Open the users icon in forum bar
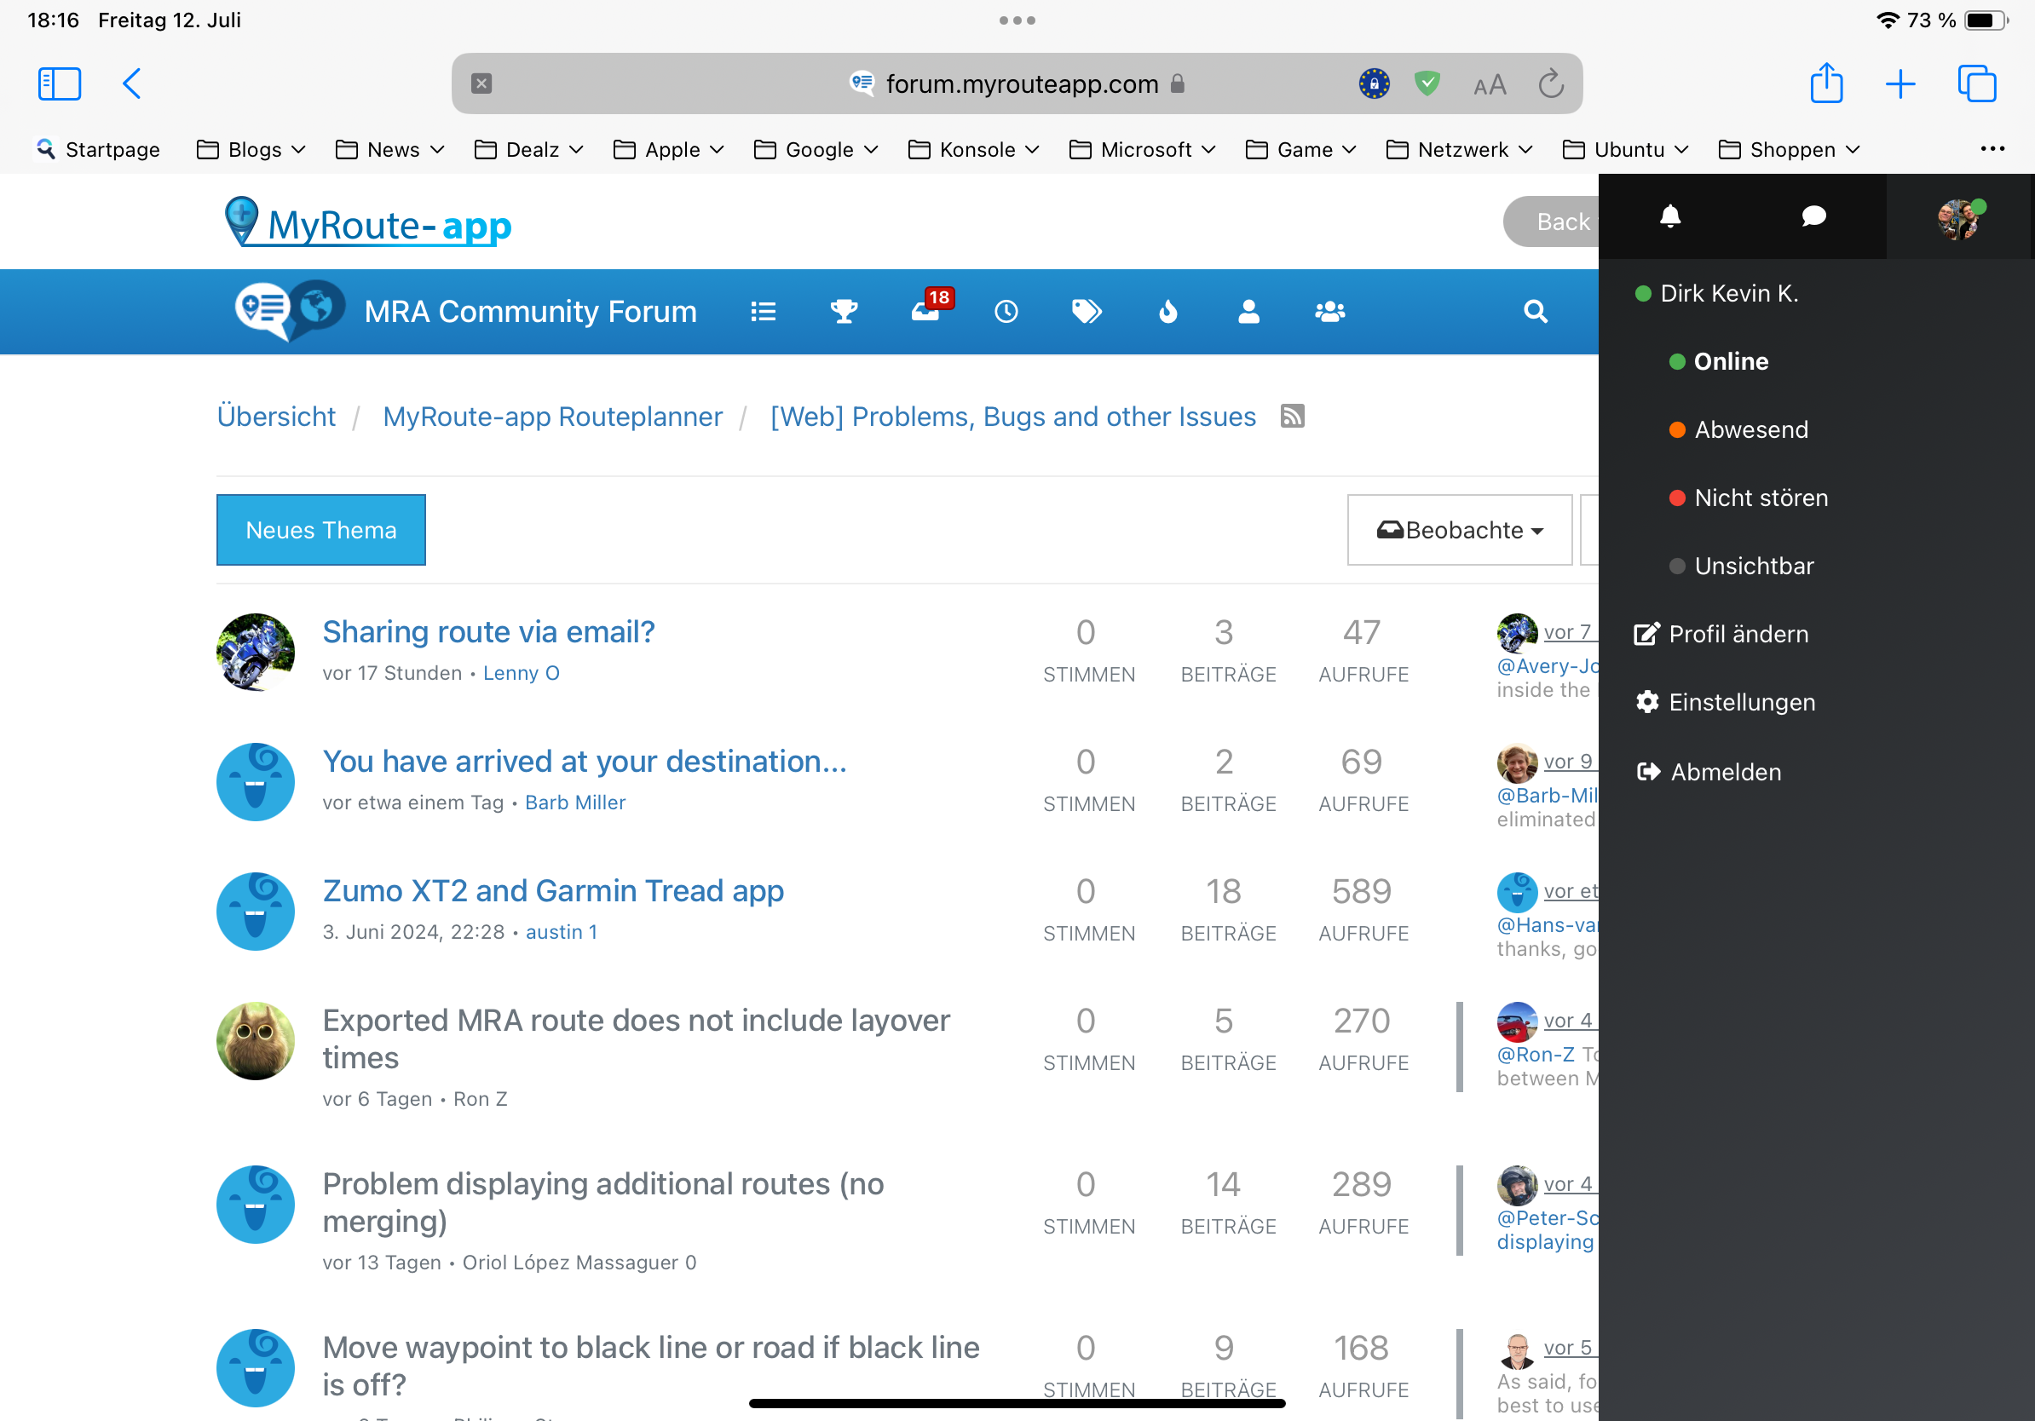 tap(1248, 312)
